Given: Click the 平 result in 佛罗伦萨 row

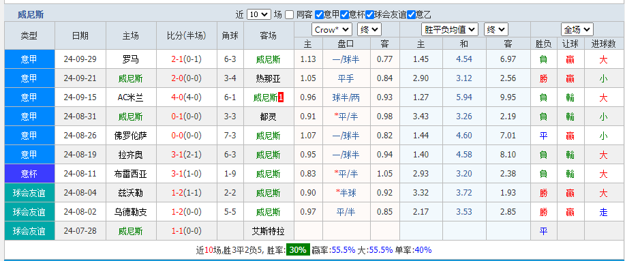Looking at the screenshot, I should (543, 136).
